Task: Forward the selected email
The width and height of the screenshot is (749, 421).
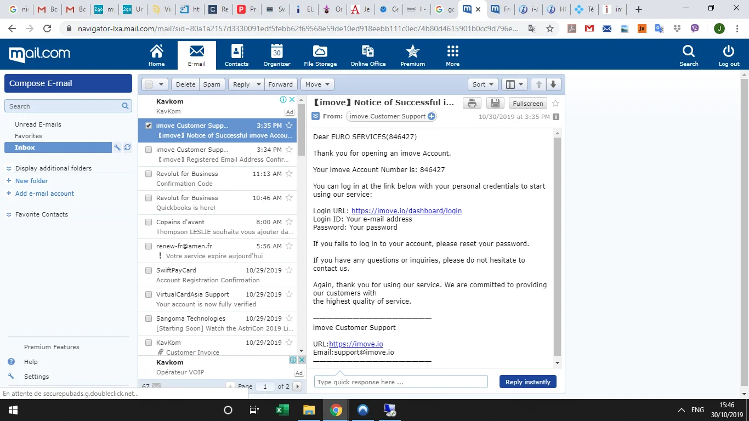Action: point(280,84)
